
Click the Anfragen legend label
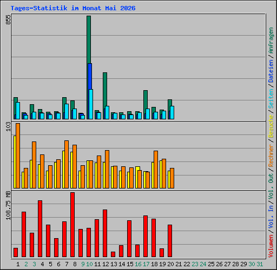point(271,40)
